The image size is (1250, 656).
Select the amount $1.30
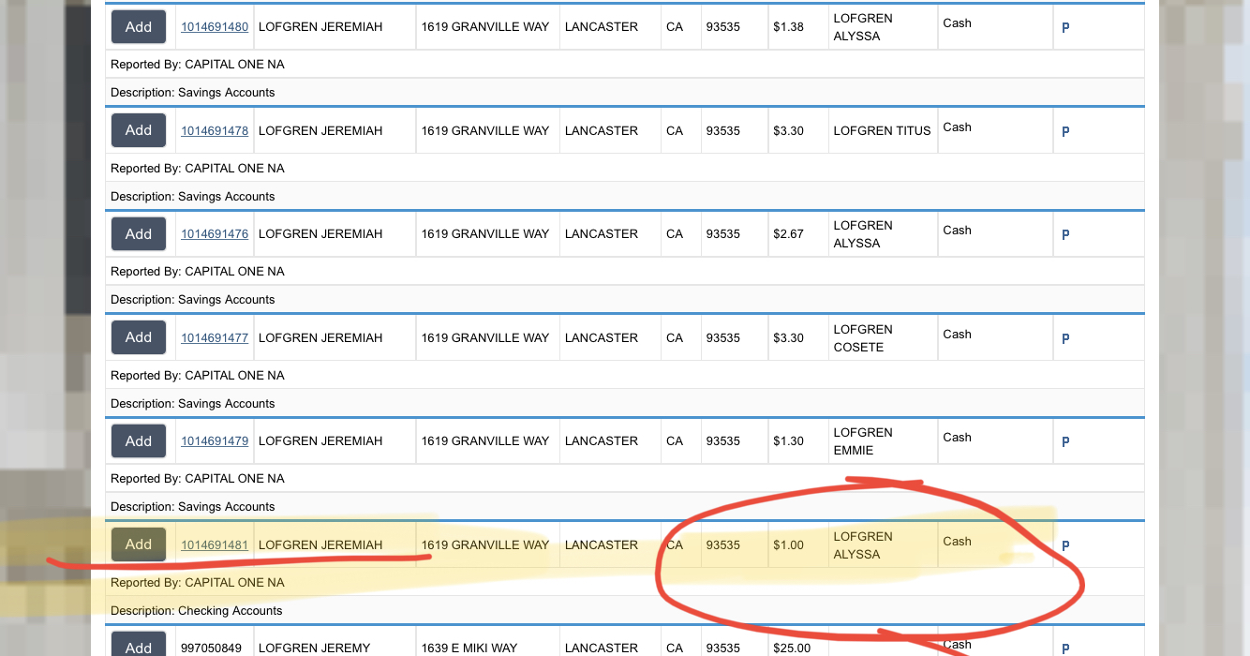(788, 441)
